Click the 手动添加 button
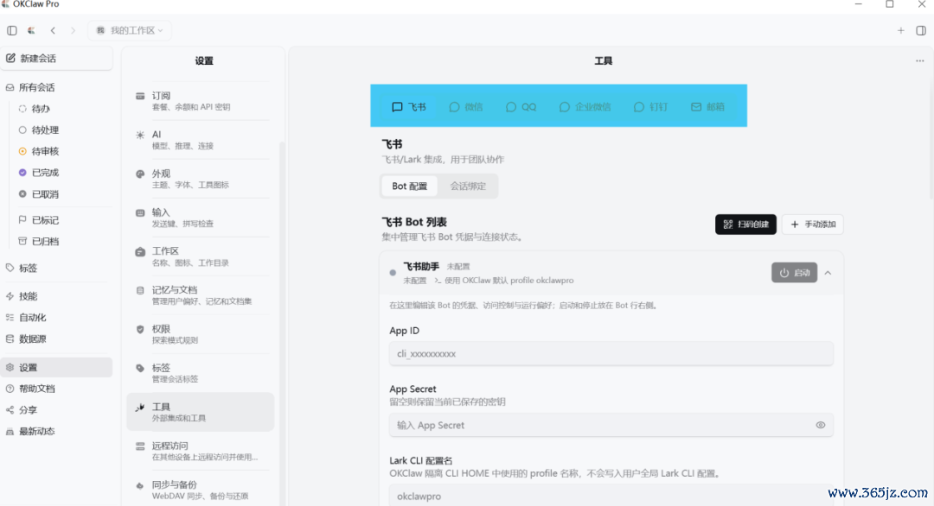This screenshot has height=506, width=934. [812, 225]
